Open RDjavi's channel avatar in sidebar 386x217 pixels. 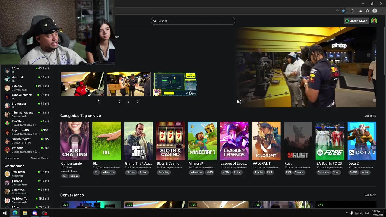coord(7,70)
